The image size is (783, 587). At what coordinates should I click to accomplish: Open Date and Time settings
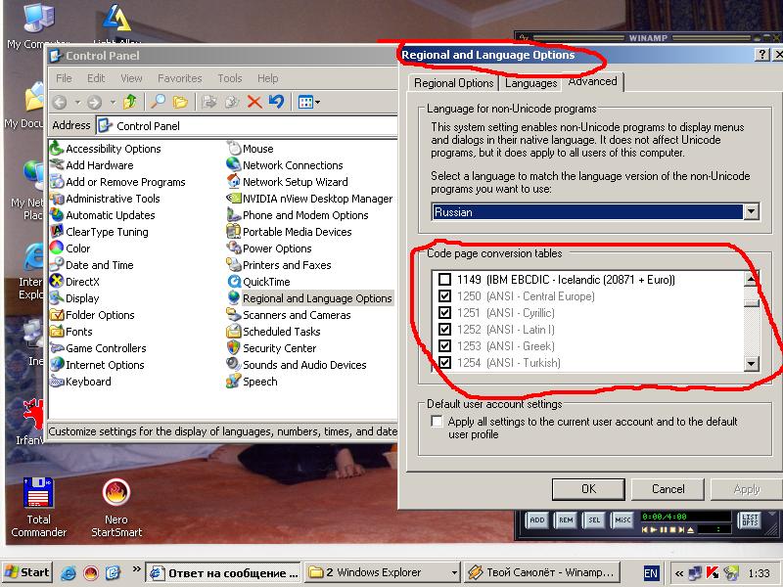pyautogui.click(x=92, y=265)
